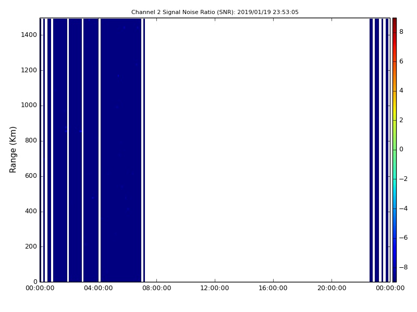This screenshot has height=312, width=417.
Task: Click the y-axis tick label 1200
Action: coord(29,70)
